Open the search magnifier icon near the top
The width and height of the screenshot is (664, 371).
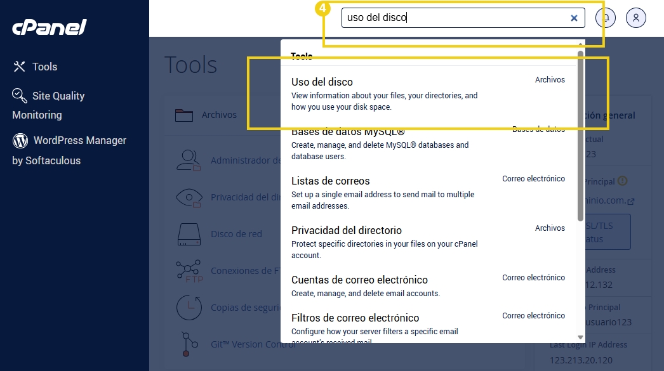tap(605, 18)
